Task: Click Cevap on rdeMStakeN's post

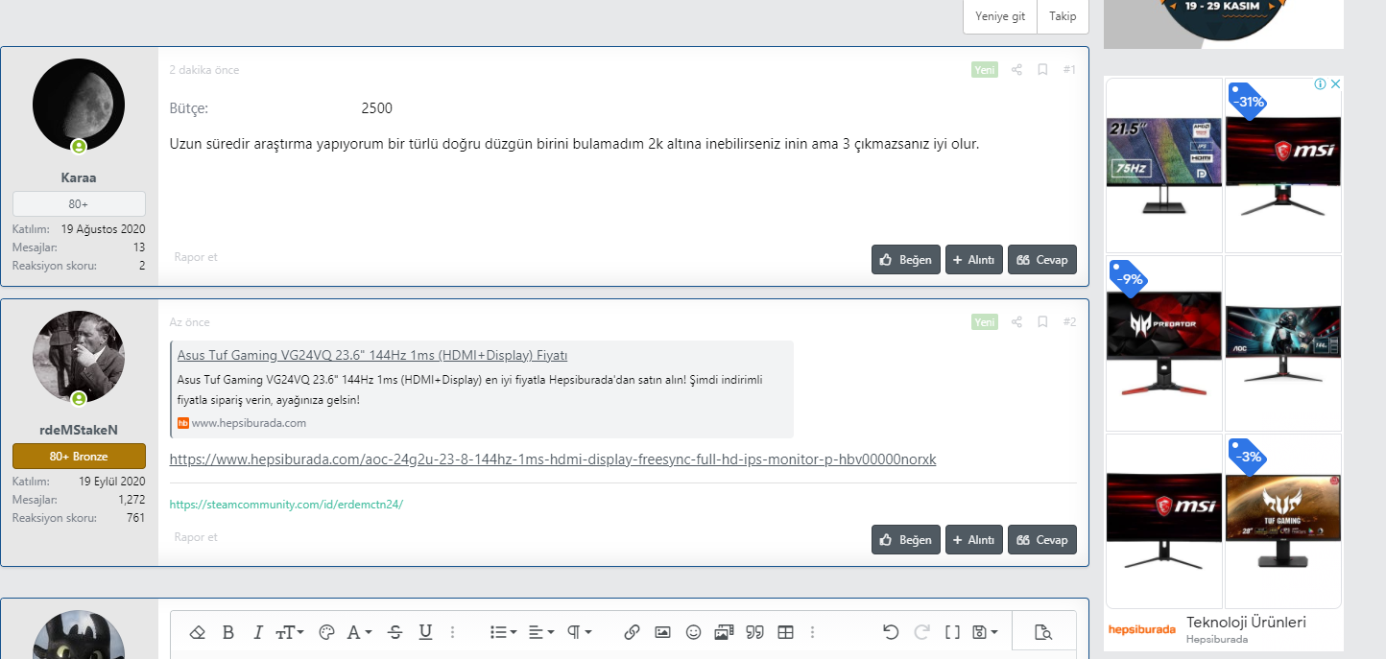Action: pos(1042,540)
